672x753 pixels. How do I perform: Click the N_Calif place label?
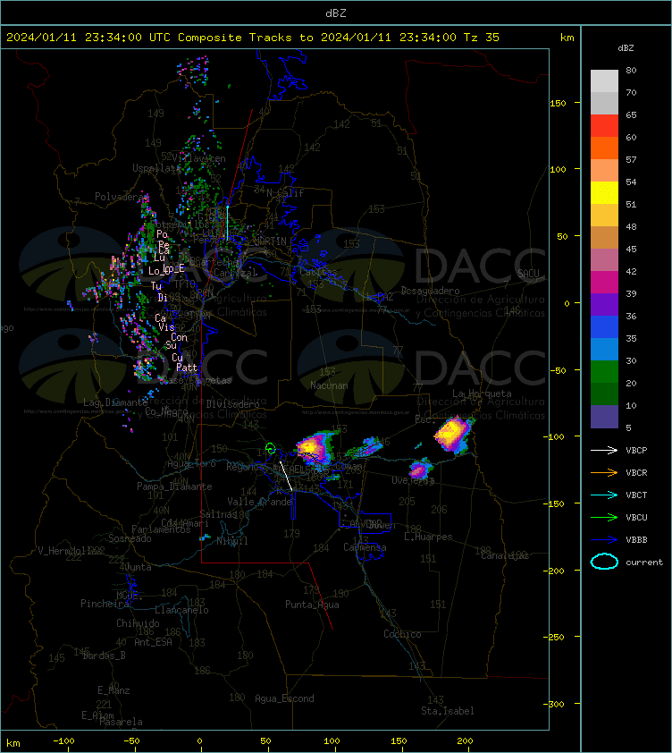285,193
